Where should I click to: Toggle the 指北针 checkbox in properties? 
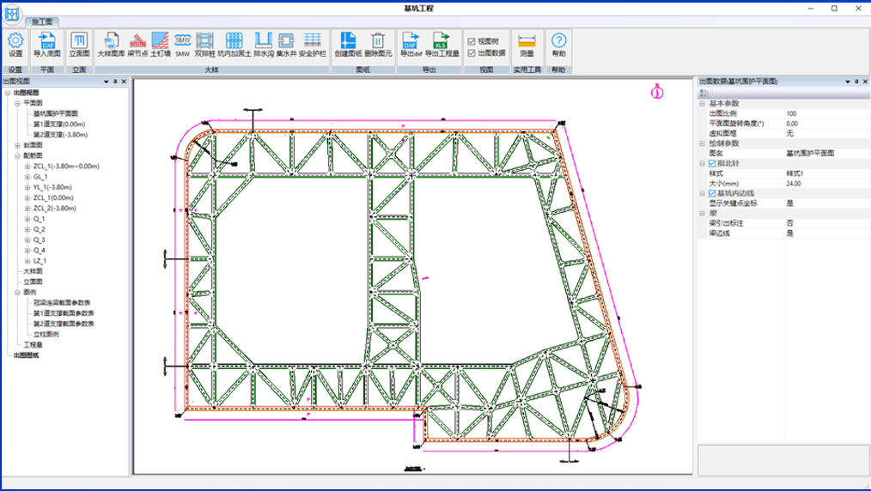pyautogui.click(x=711, y=163)
